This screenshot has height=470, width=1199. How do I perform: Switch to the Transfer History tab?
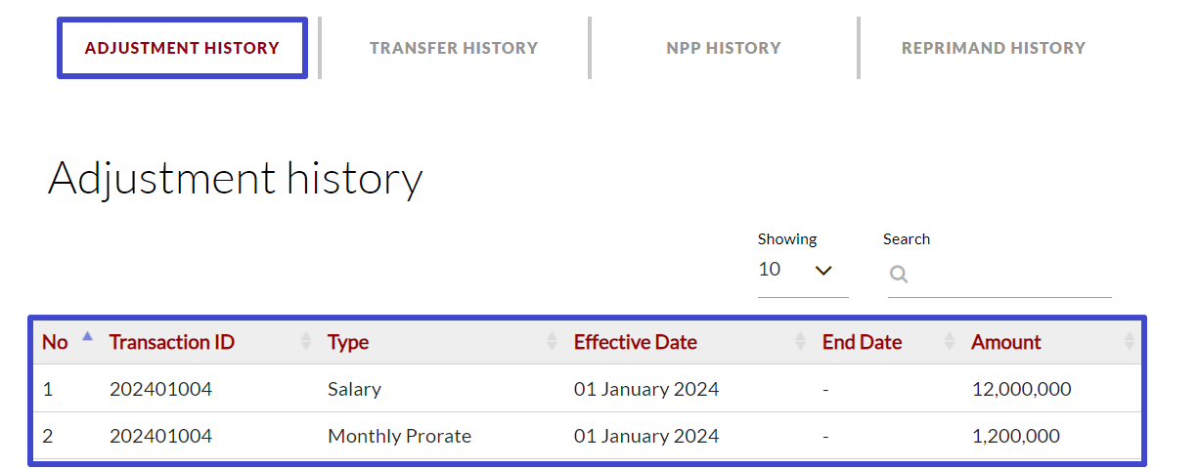pos(454,48)
